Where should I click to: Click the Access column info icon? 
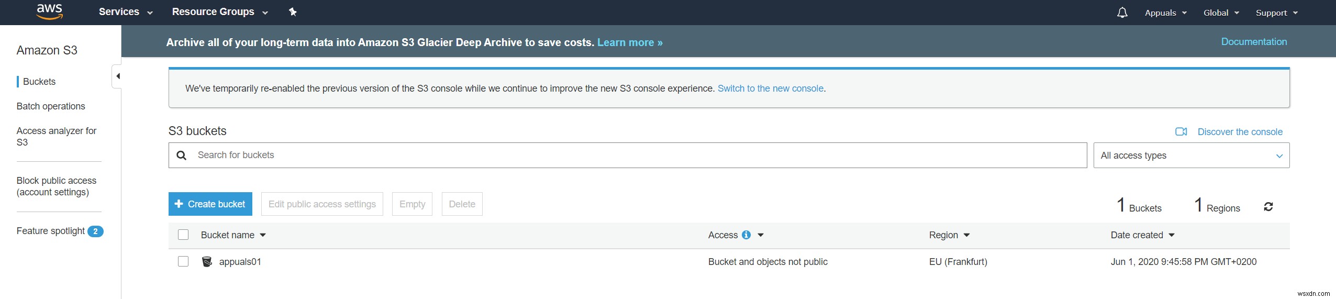click(746, 235)
